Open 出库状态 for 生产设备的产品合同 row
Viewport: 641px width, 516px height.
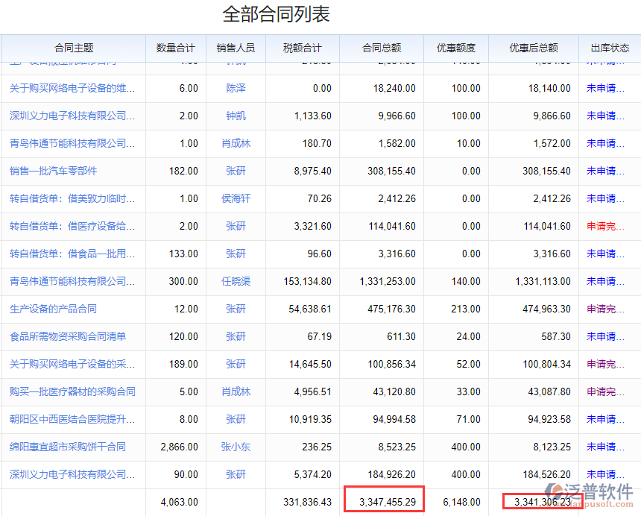(x=605, y=309)
